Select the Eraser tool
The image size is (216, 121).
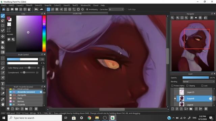3,21
